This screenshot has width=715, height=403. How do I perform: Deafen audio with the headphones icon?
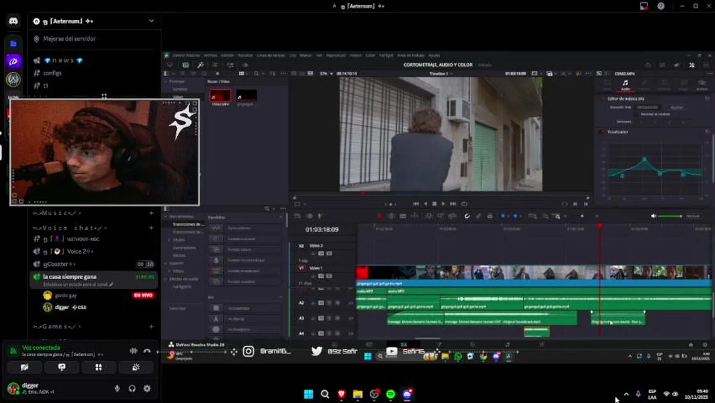pos(132,388)
